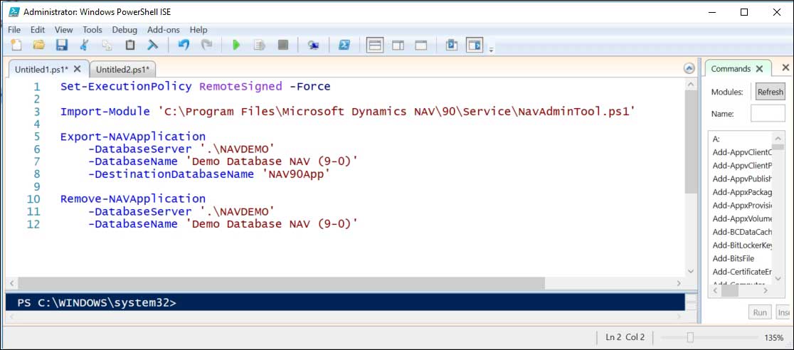Click the Refresh button in Commands pane
The image size is (794, 350).
pyautogui.click(x=770, y=92)
